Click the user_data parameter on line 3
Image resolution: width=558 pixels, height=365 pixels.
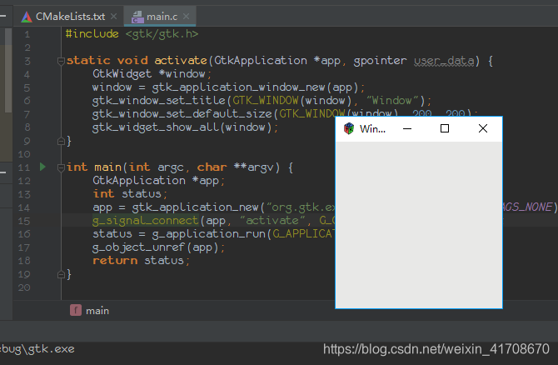(444, 61)
